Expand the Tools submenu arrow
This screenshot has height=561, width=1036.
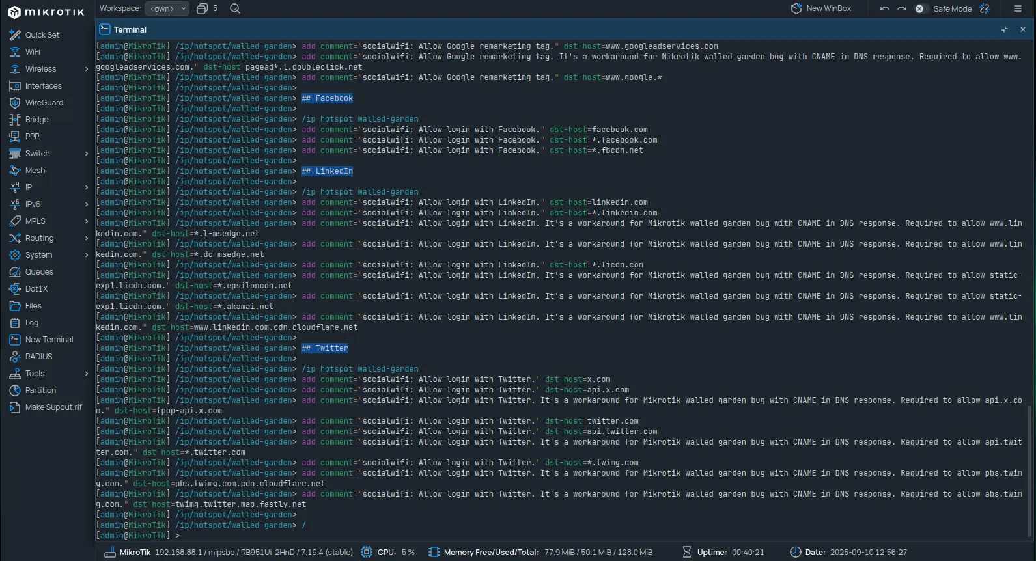click(87, 374)
